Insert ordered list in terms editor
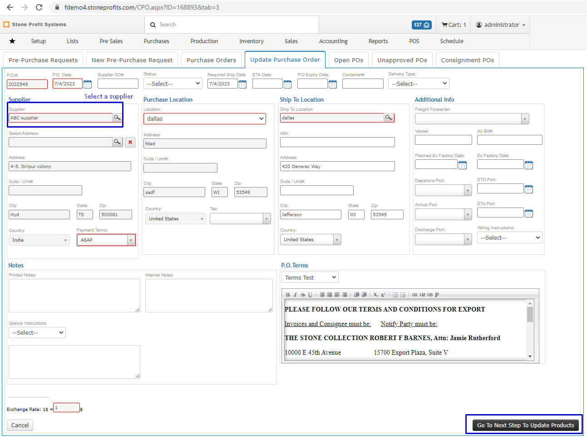The width and height of the screenshot is (587, 440). pyautogui.click(x=395, y=295)
